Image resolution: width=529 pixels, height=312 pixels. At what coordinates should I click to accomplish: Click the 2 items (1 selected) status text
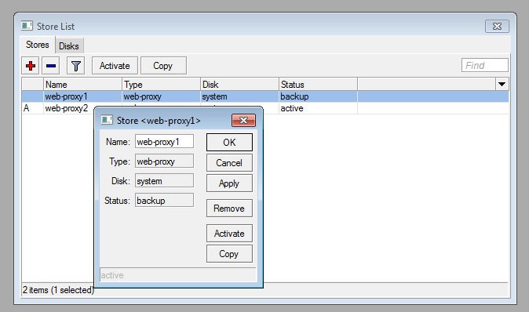pos(58,290)
